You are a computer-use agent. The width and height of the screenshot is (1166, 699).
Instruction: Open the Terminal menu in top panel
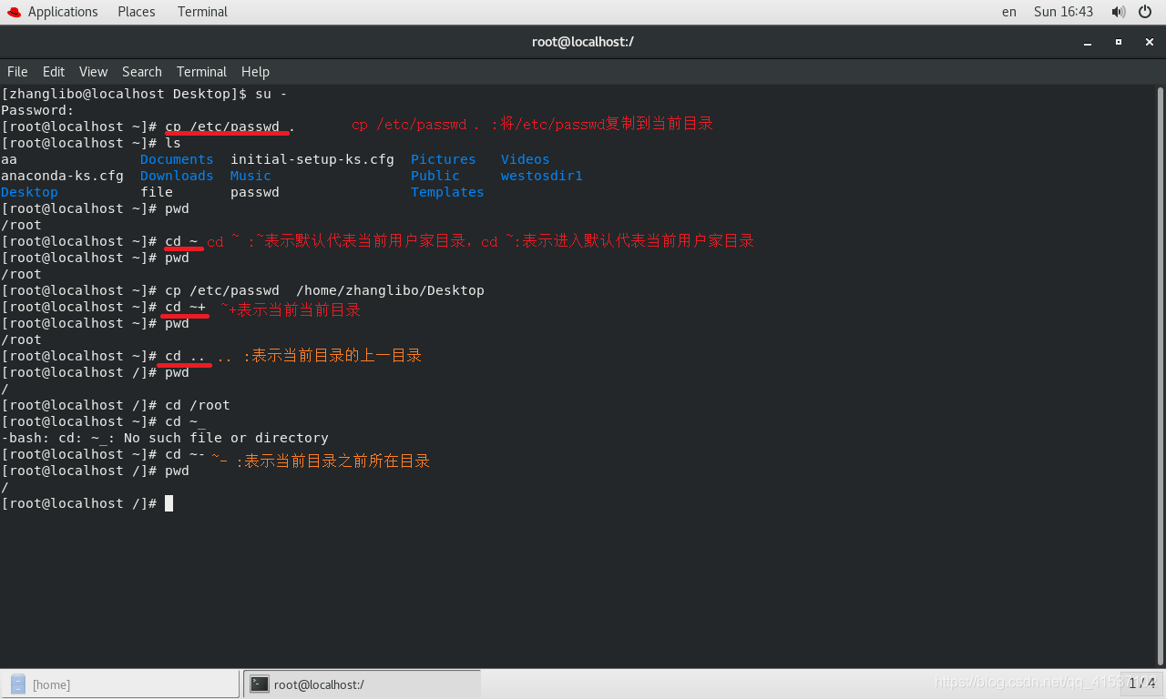click(202, 12)
